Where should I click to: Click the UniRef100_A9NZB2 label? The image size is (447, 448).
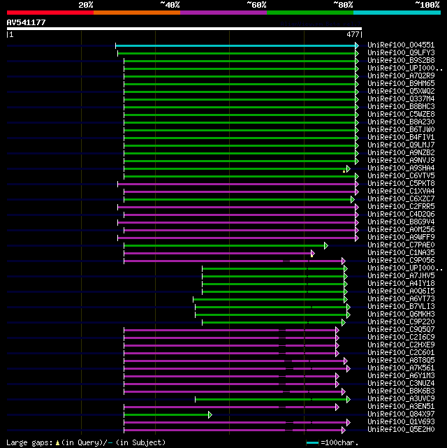(x=401, y=153)
